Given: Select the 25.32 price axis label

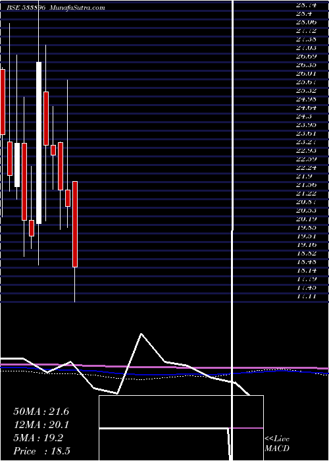Looking at the screenshot, I should pyautogui.click(x=307, y=91).
